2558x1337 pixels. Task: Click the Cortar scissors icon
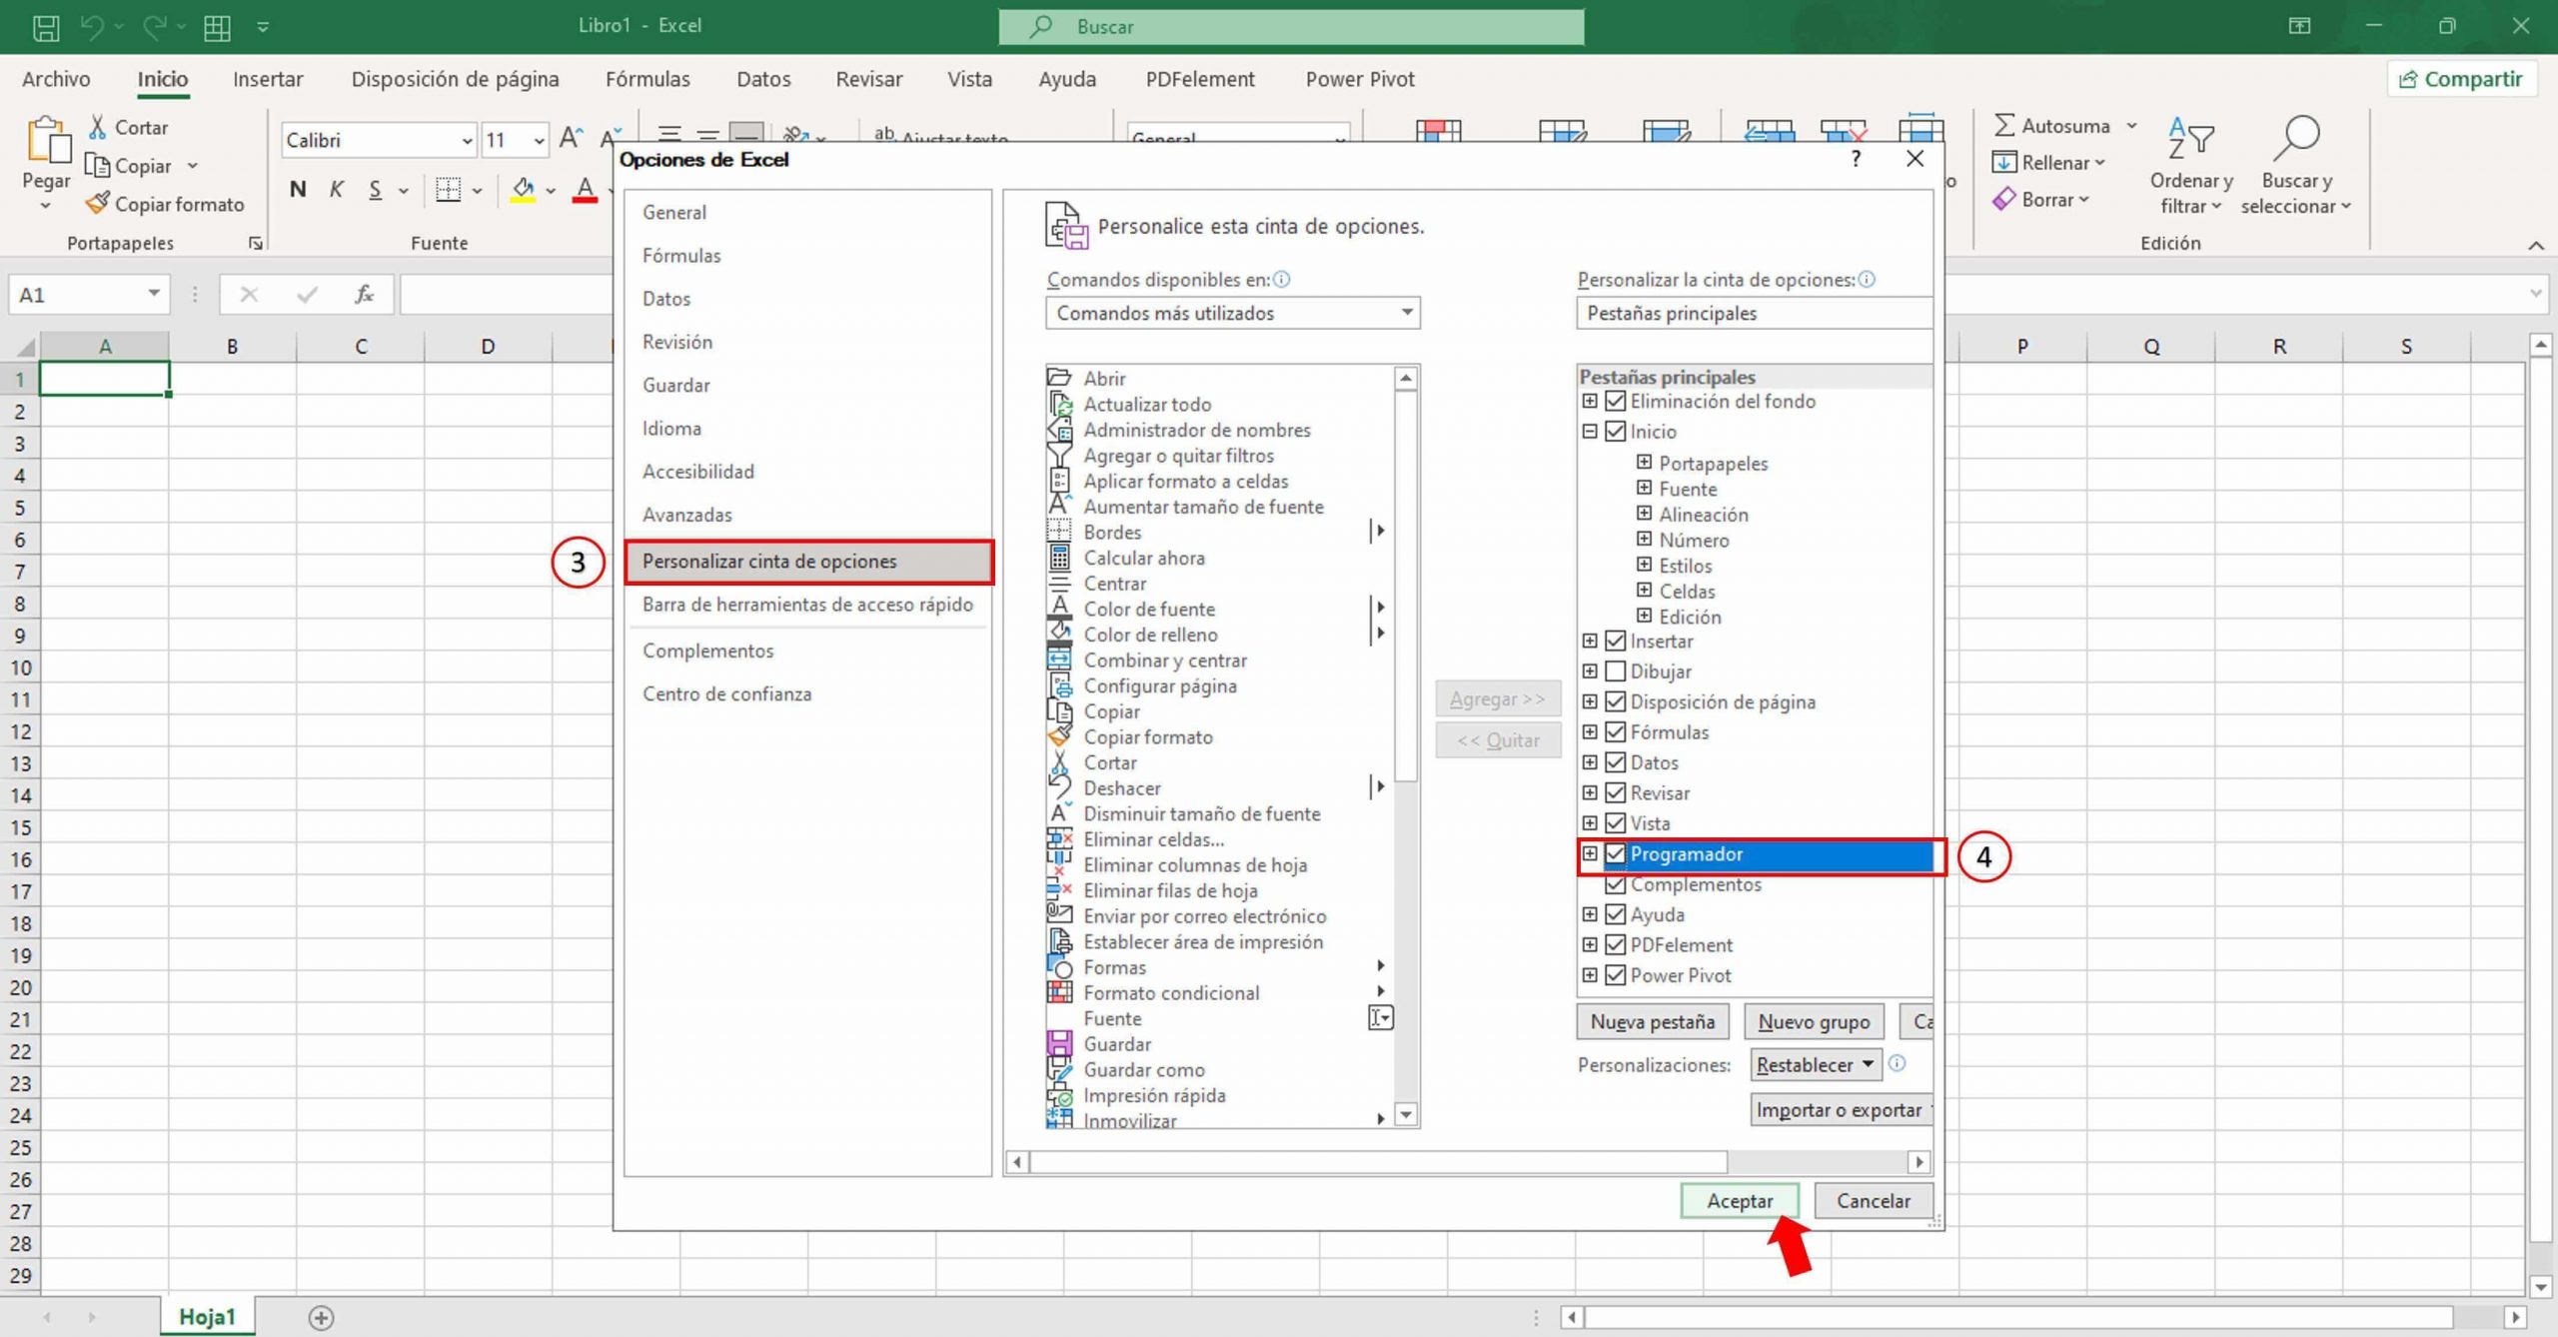coord(98,125)
